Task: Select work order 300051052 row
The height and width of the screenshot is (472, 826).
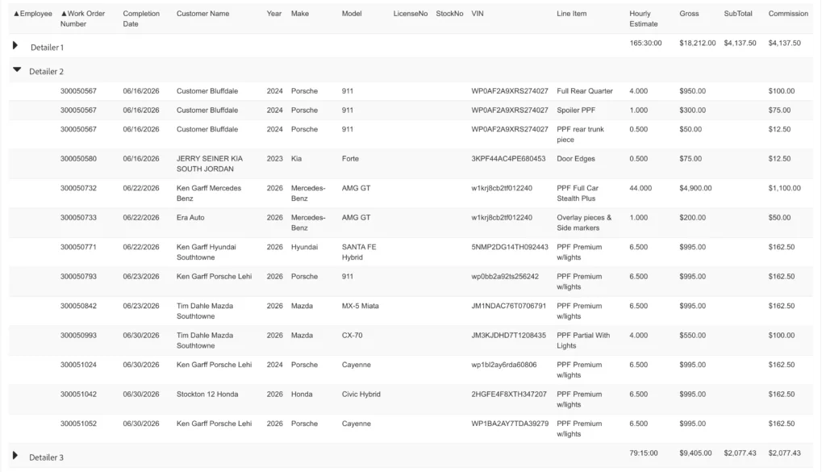Action: pos(411,428)
